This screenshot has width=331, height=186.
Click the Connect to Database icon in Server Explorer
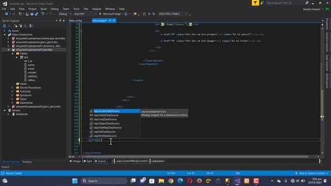[x=16, y=26]
